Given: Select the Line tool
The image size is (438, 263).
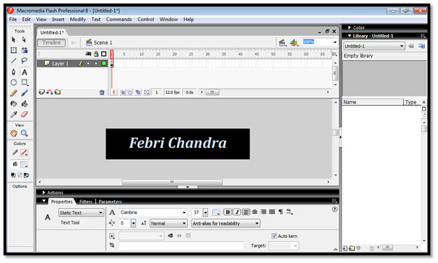Looking at the screenshot, I should [x=13, y=61].
